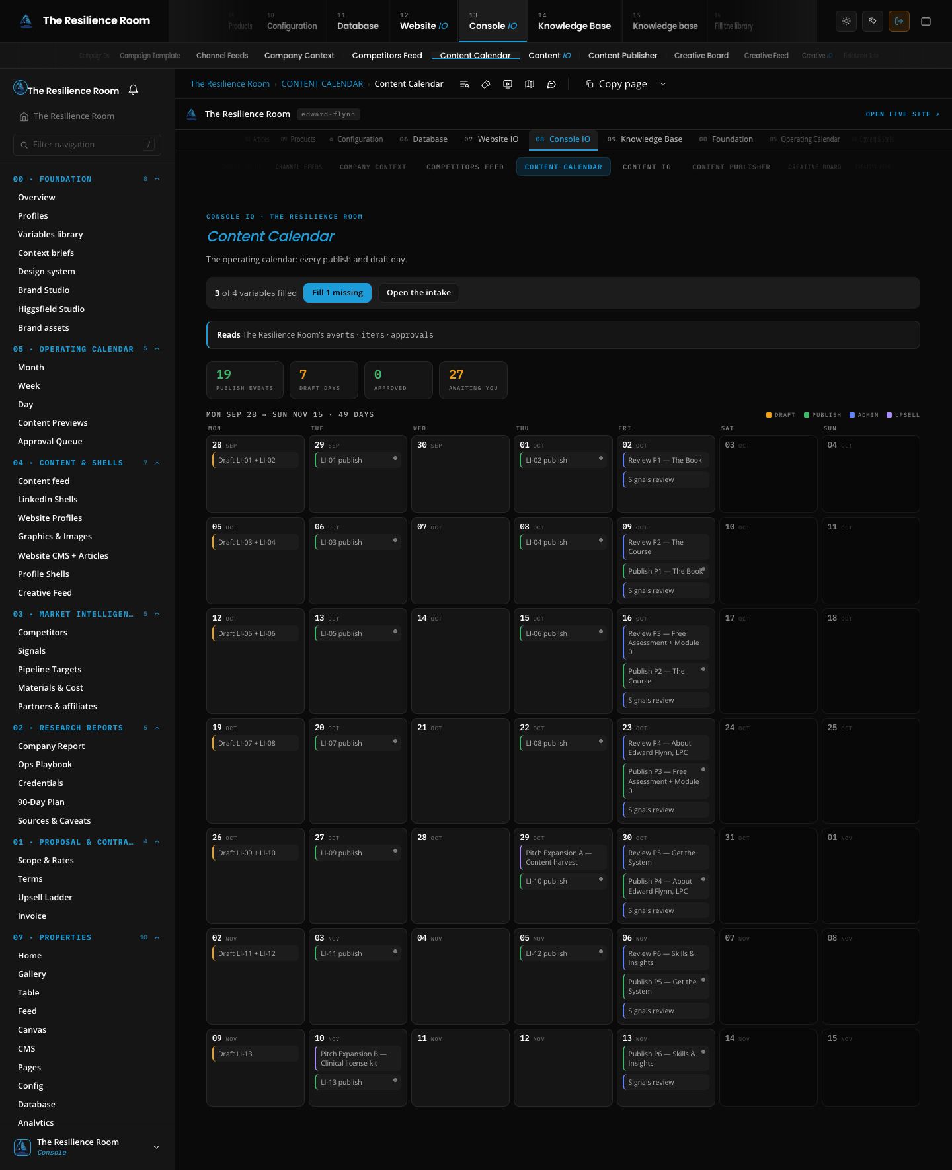Open the notifications bell in sidebar
This screenshot has width=952, height=1170.
click(133, 90)
